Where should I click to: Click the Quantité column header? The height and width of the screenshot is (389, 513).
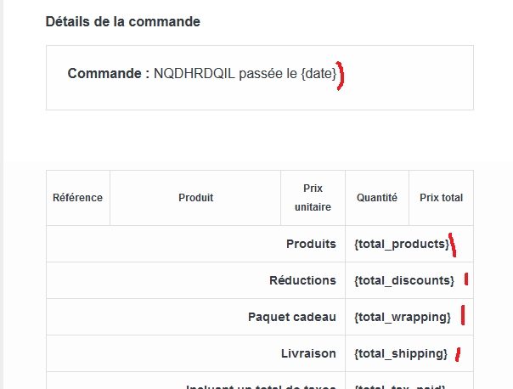(376, 198)
